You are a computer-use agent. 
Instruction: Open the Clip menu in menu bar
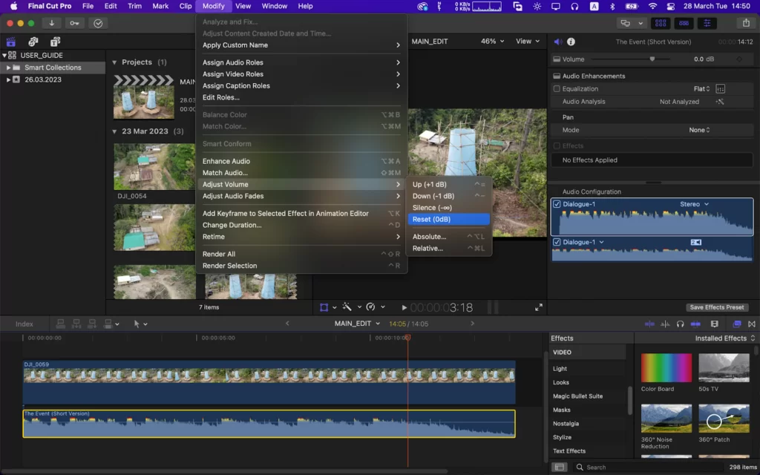pos(185,6)
